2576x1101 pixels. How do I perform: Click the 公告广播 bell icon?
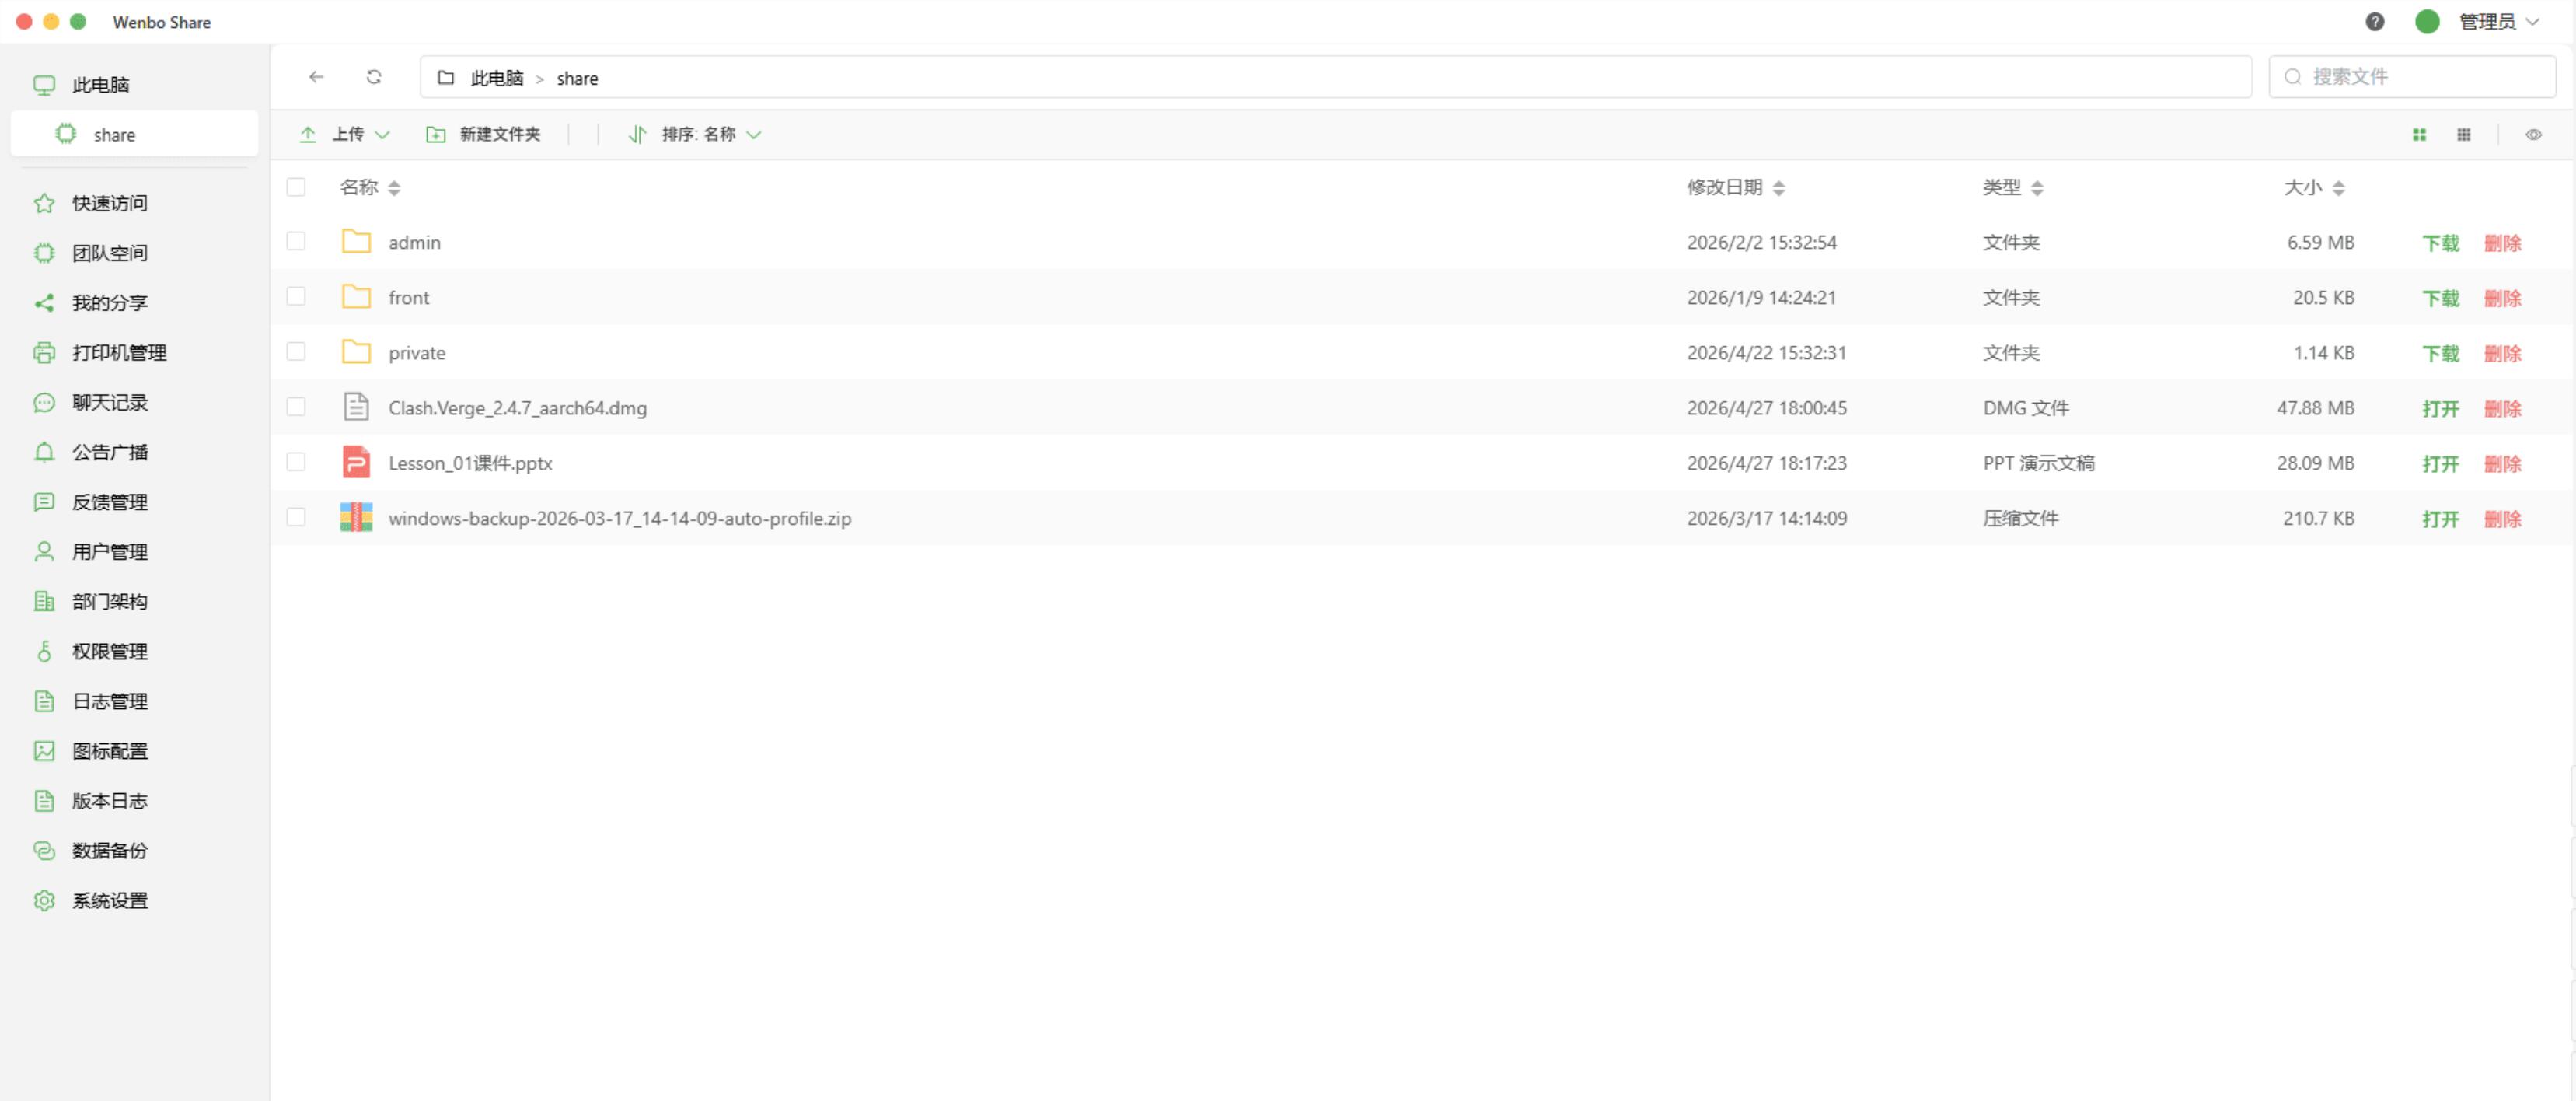[x=44, y=452]
